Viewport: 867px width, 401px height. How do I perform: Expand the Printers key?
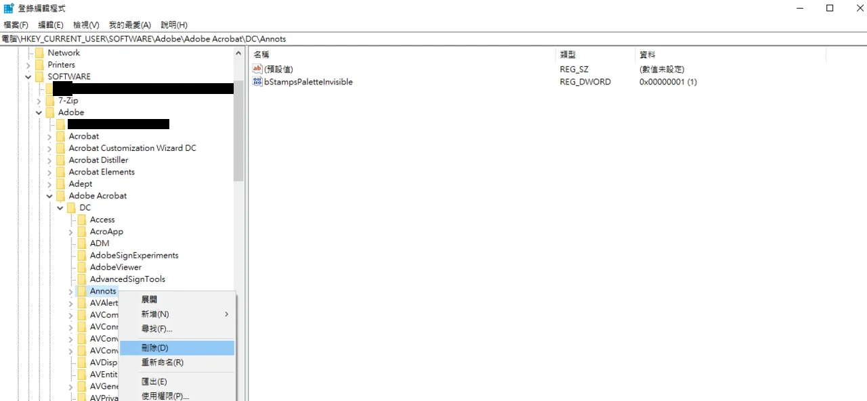[x=28, y=65]
